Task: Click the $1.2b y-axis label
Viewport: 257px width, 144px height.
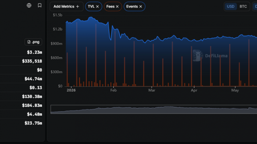Action: click(57, 29)
